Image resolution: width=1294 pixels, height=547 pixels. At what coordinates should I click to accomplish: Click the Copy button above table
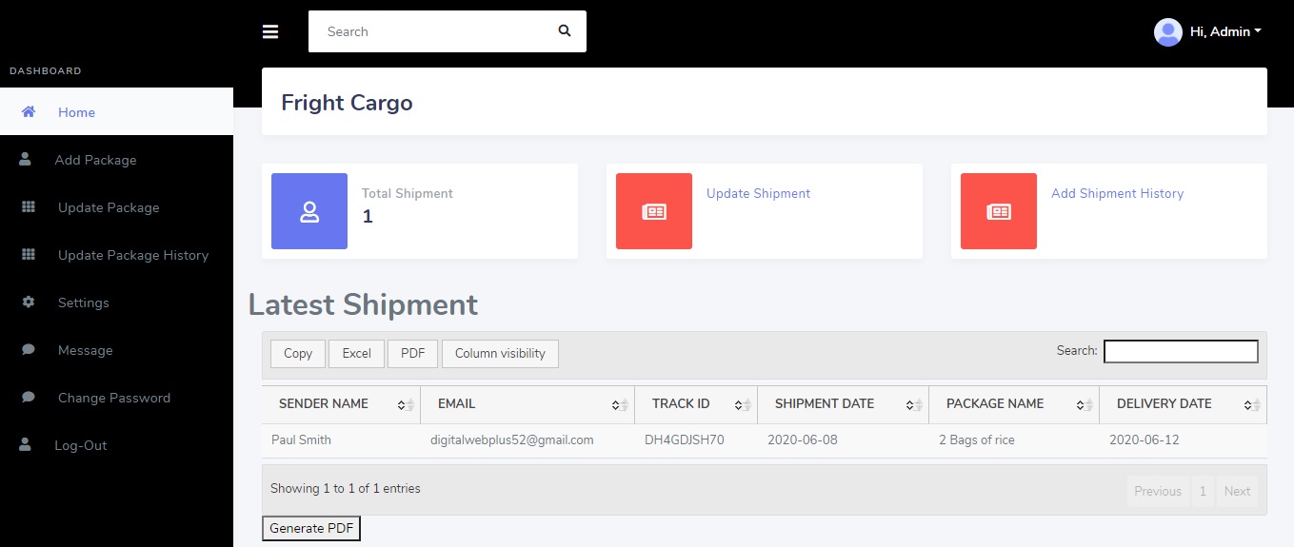point(298,354)
